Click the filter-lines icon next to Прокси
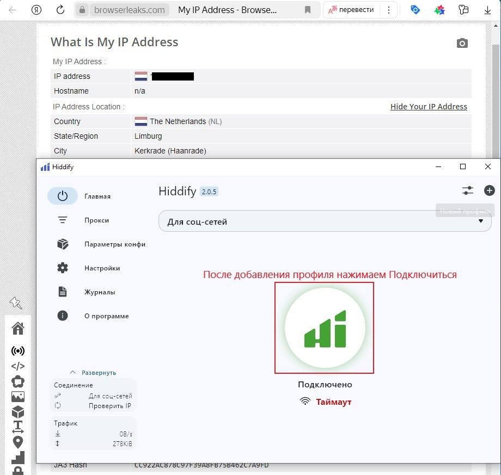This screenshot has height=475, width=501. coord(63,220)
